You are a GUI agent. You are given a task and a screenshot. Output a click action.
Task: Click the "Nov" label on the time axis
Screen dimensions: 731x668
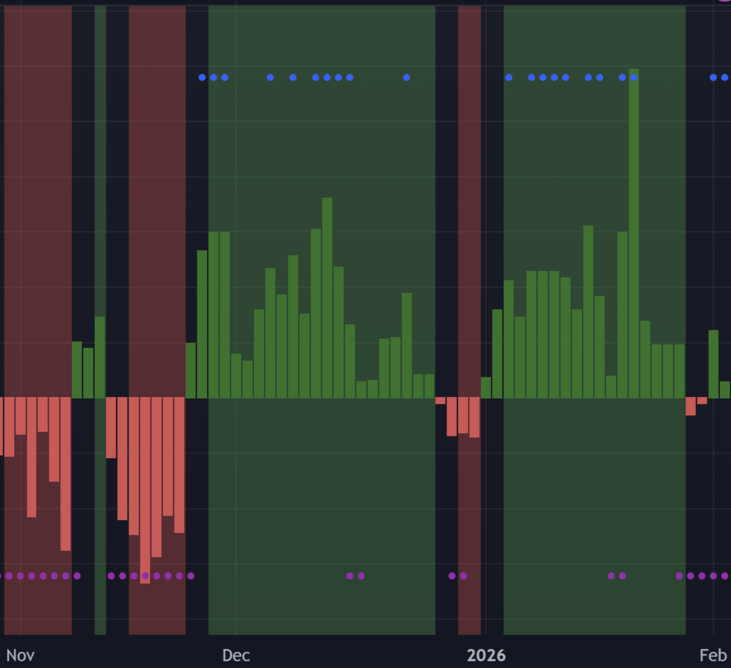tap(20, 655)
